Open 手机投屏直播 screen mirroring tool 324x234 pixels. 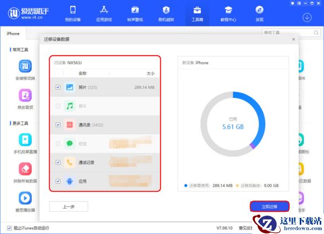[x=25, y=144]
